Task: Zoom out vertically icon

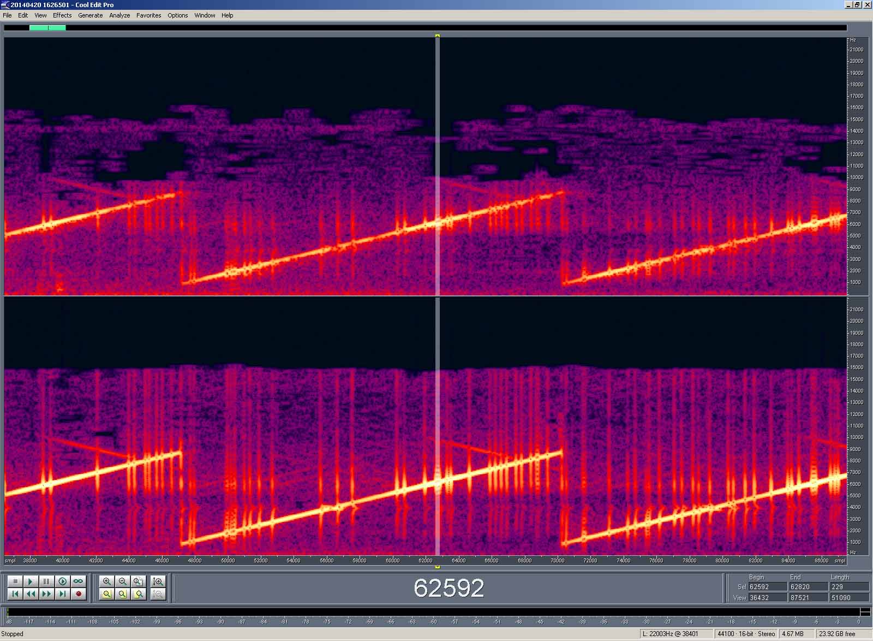Action: (158, 594)
